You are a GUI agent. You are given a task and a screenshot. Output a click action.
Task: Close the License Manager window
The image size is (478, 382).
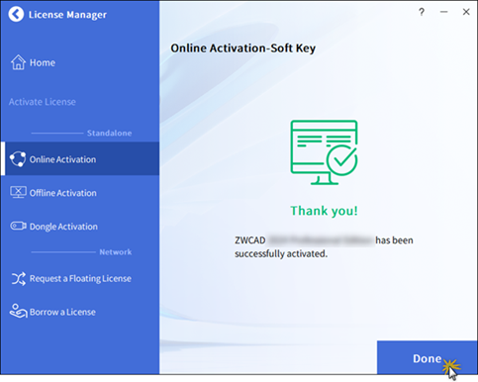[x=466, y=12]
